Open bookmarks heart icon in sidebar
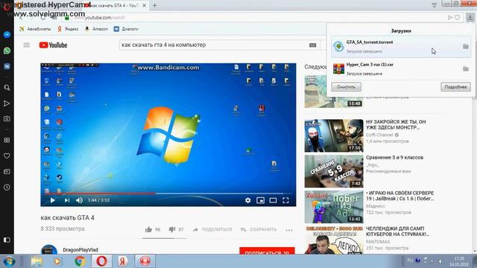This screenshot has height=268, width=477. pos(7,156)
